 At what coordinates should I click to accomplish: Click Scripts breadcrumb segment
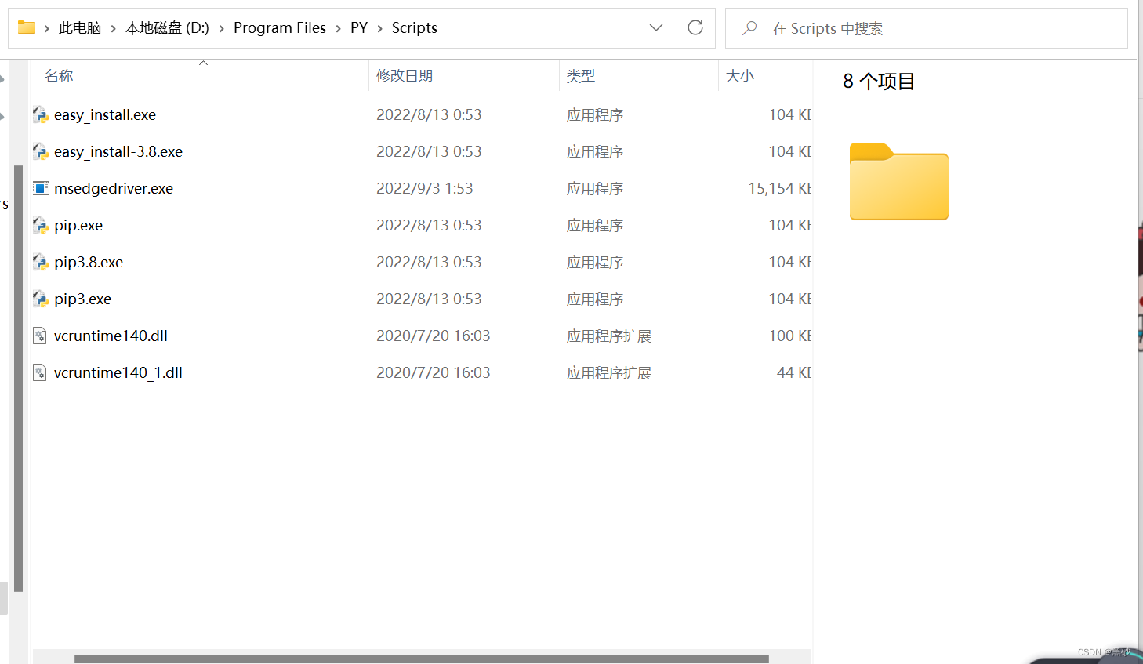(415, 28)
